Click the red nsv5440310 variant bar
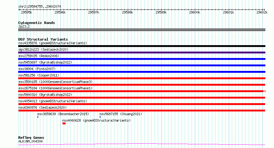Viewport: 274px width, 148px height. click(142, 98)
